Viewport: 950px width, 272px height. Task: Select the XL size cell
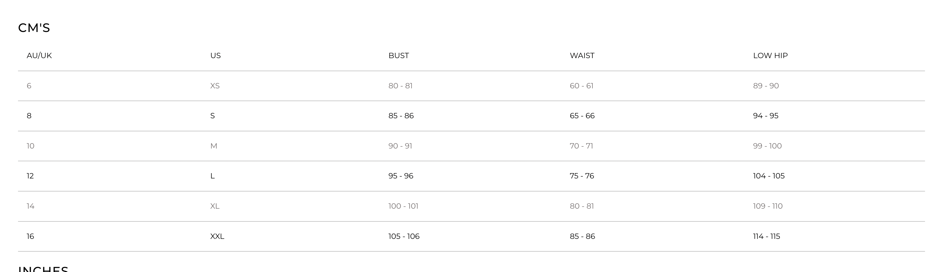pos(215,206)
